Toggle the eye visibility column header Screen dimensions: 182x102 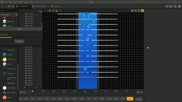point(39,11)
